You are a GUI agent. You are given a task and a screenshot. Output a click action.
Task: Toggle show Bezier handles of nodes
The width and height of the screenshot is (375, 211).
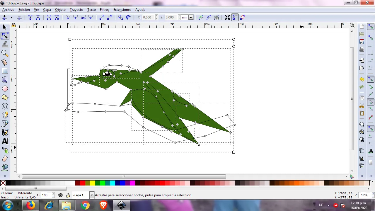235,18
